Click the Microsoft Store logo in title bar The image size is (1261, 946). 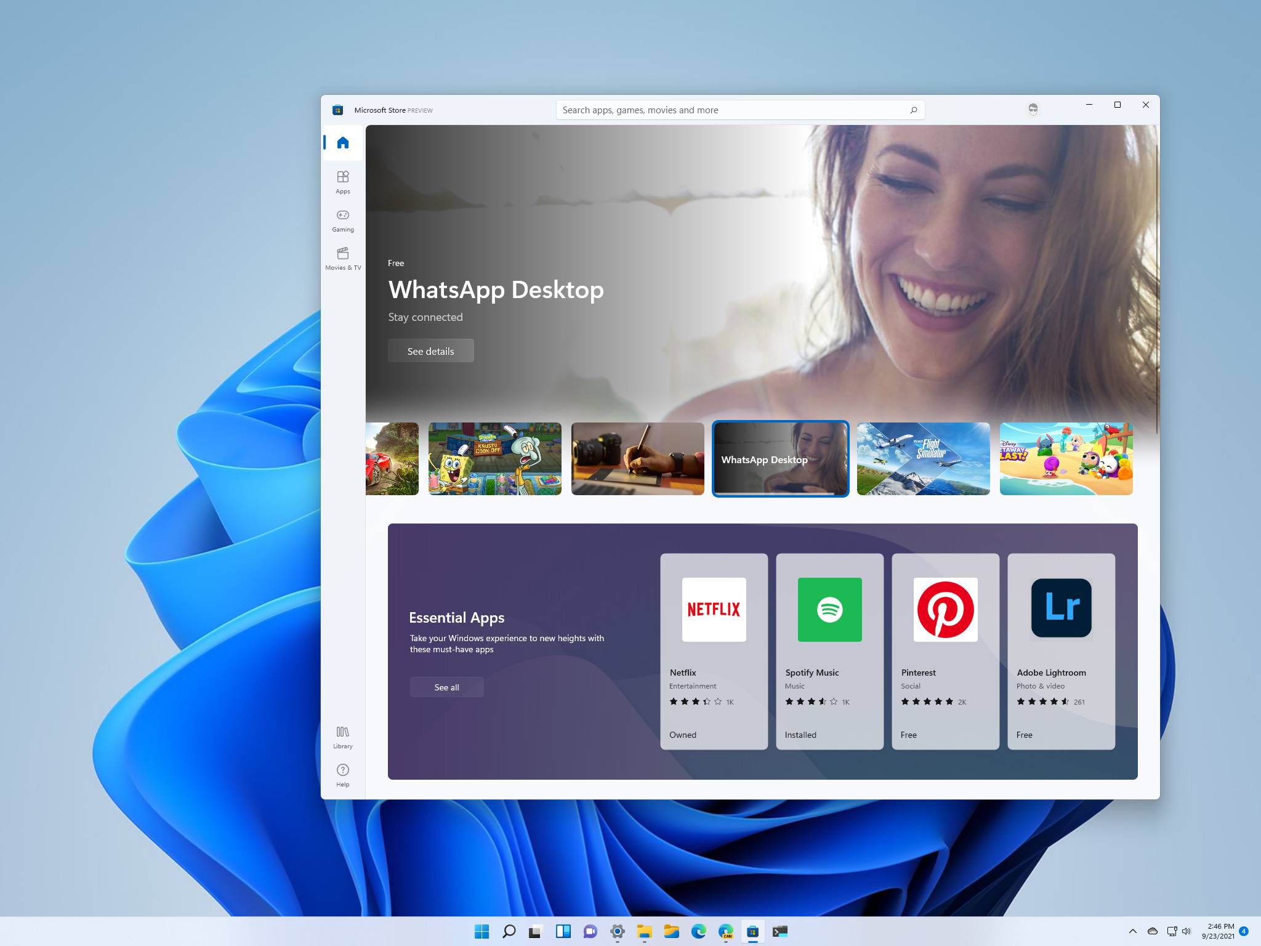pyautogui.click(x=337, y=110)
